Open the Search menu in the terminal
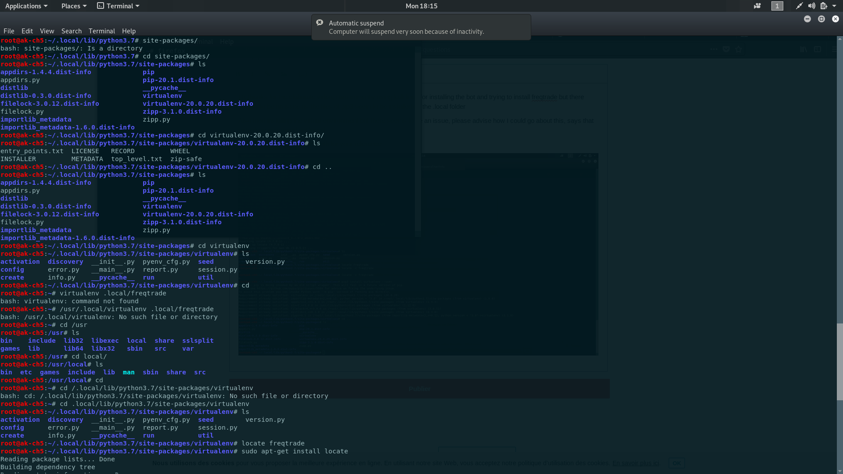 [71, 31]
